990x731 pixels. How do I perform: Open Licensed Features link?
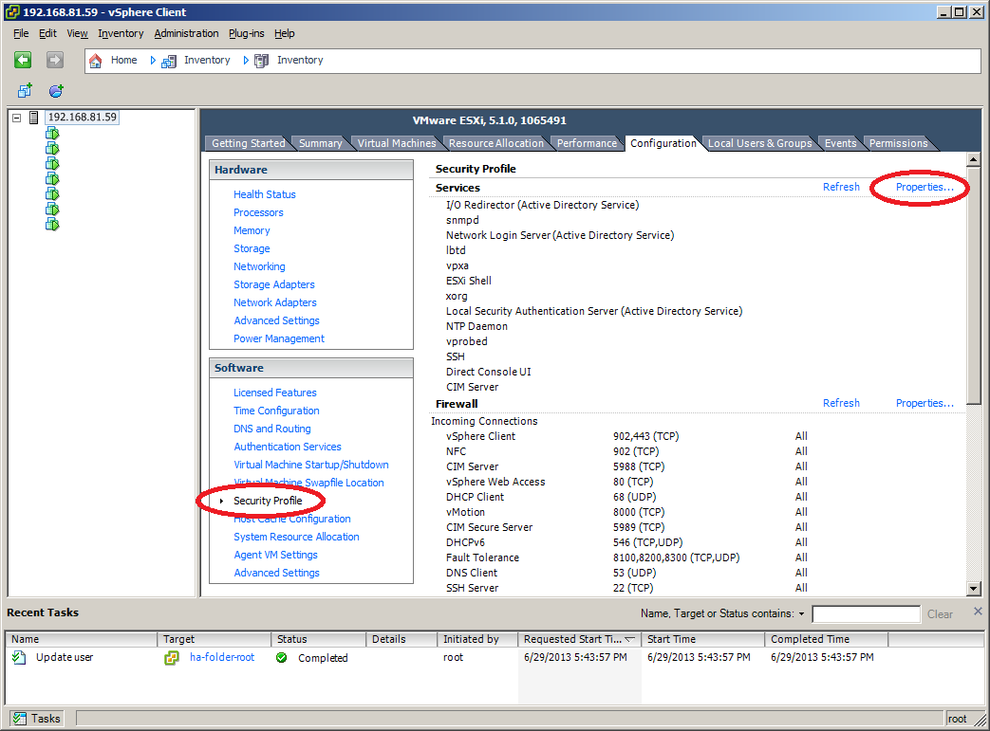[x=275, y=393]
